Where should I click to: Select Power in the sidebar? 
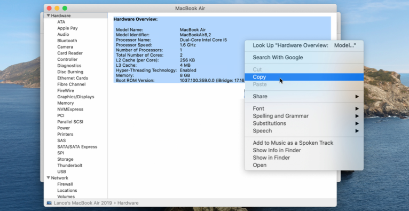pyautogui.click(x=64, y=128)
